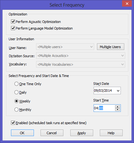Image resolution: width=134 pixels, height=143 pixels.
Task: Decrease Start Time with down spinner arrow
Action: click(x=118, y=109)
